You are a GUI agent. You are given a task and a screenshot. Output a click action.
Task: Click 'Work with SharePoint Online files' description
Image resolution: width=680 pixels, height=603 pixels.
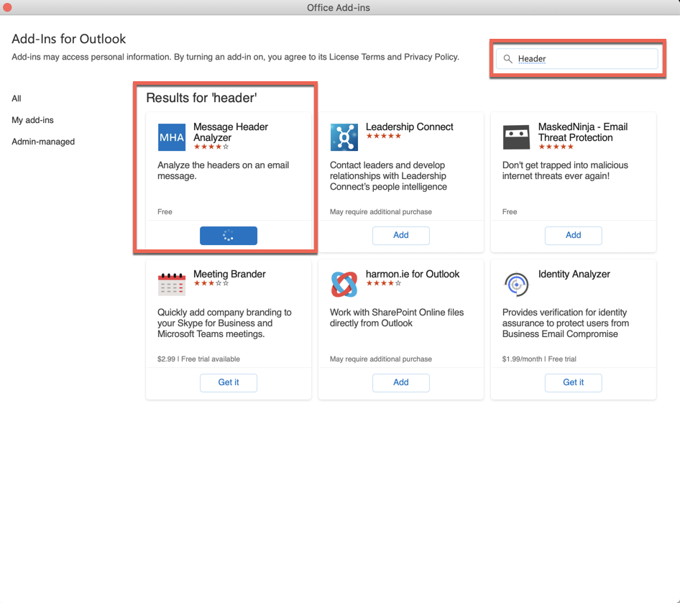[396, 318]
